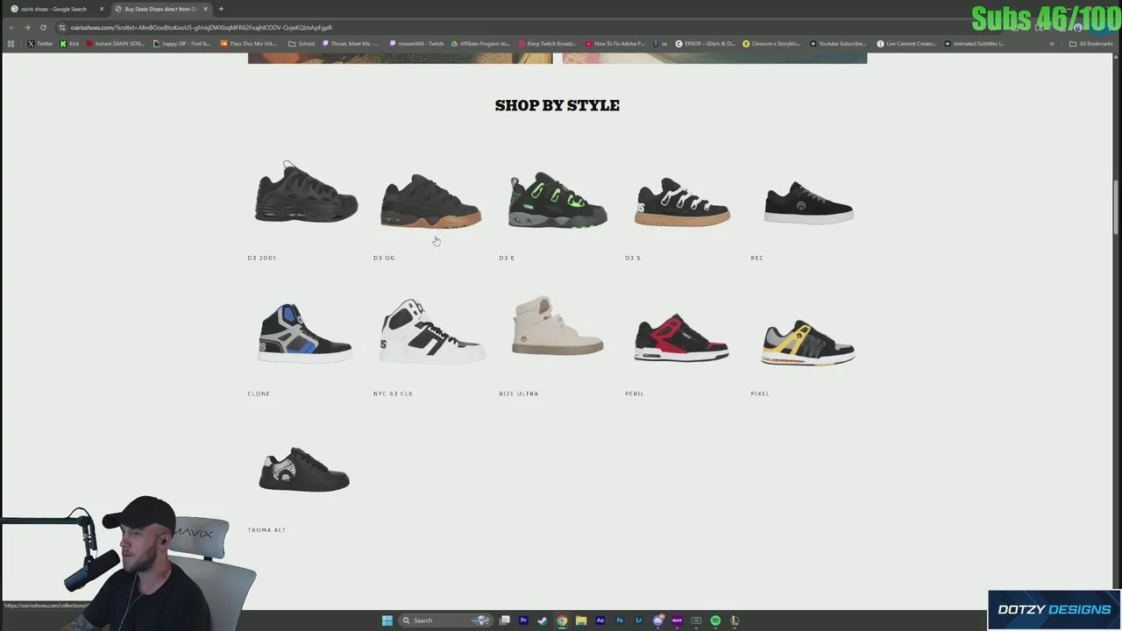Open the Clone high-top shoe image
Image resolution: width=1122 pixels, height=631 pixels.
305,333
